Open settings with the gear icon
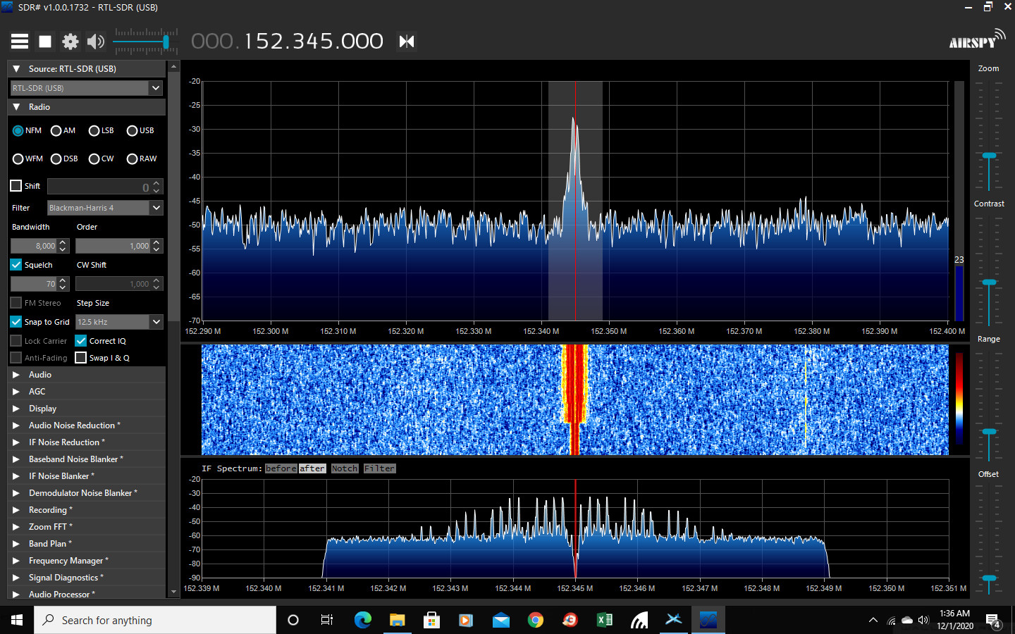 (x=70, y=42)
